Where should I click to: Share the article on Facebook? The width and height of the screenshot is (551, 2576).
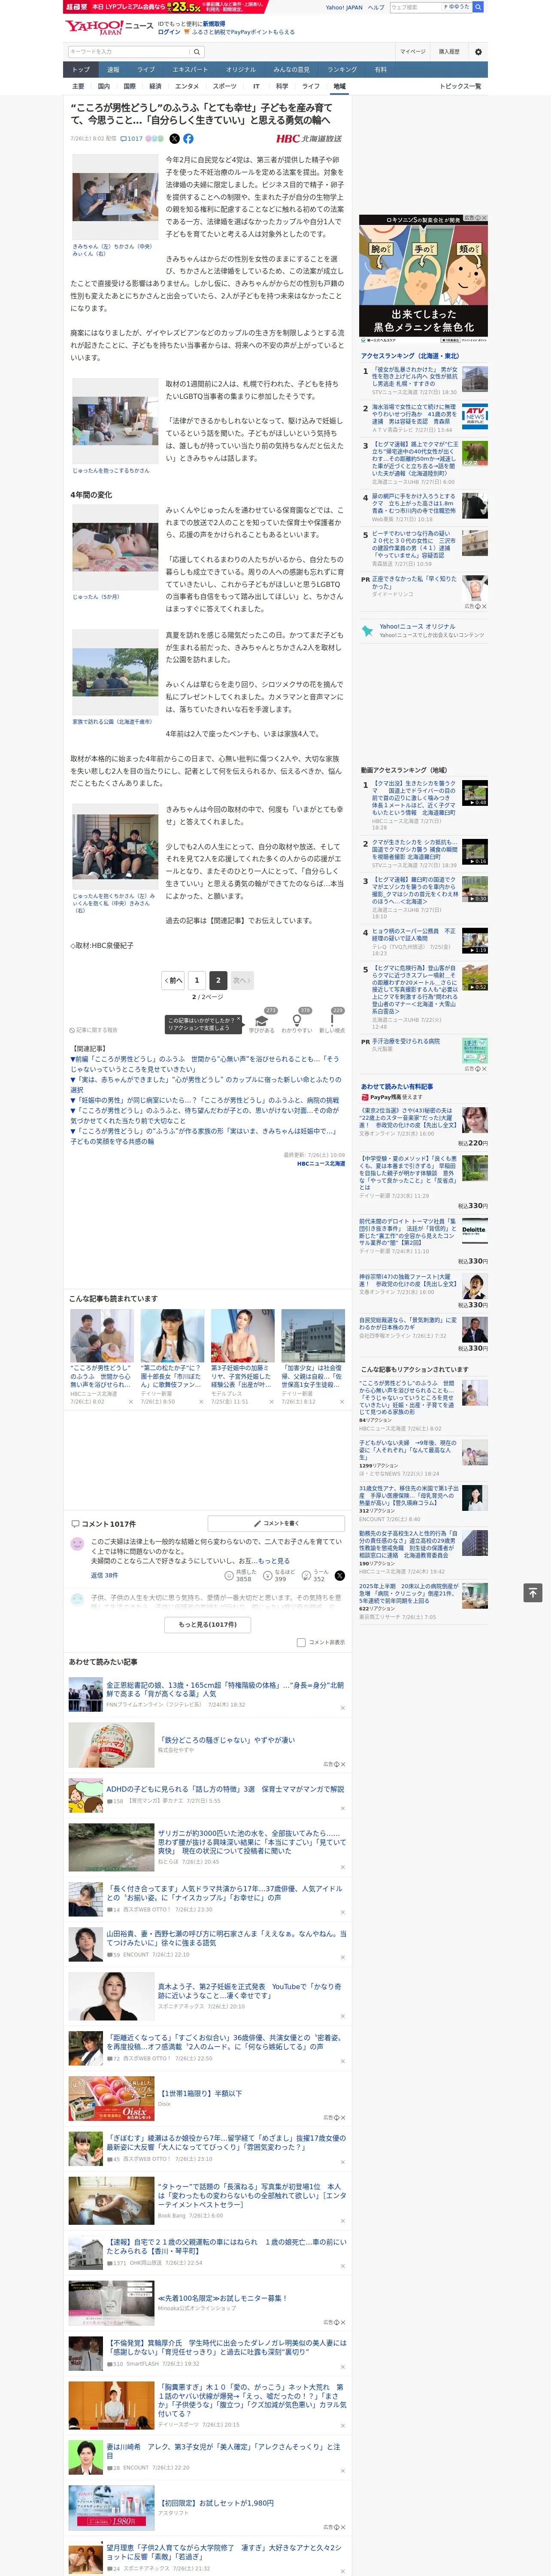pyautogui.click(x=188, y=139)
